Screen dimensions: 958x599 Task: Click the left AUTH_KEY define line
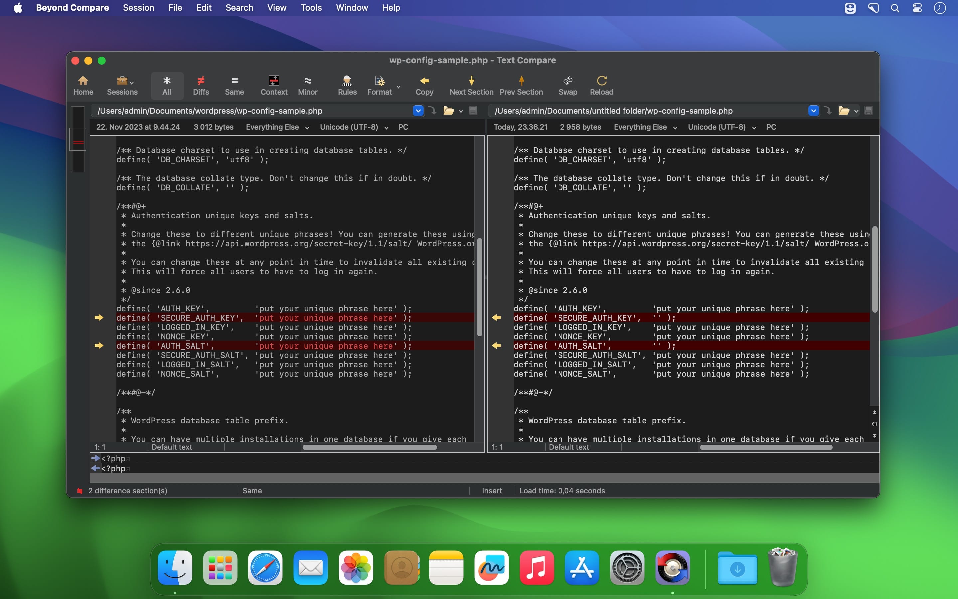pyautogui.click(x=264, y=308)
